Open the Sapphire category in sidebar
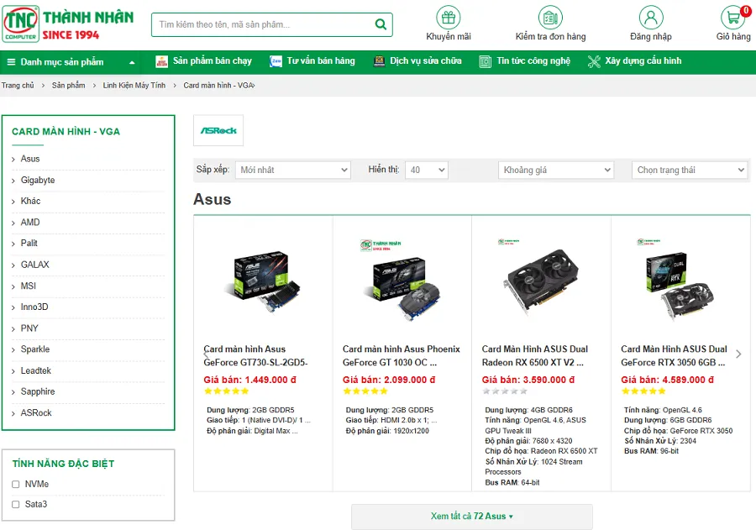Screen dimensions: 756x530 click(x=38, y=391)
